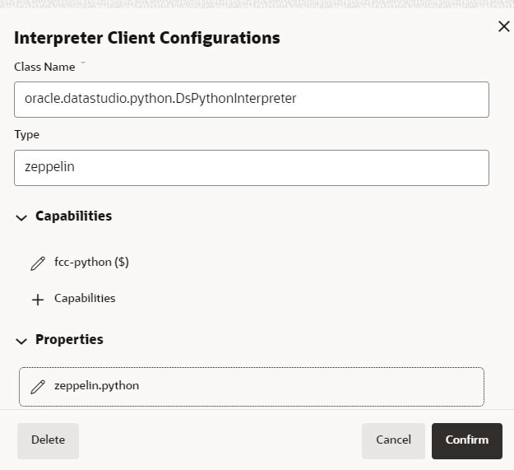
Task: Collapse the Properties section chevron
Action: pyautogui.click(x=21, y=341)
